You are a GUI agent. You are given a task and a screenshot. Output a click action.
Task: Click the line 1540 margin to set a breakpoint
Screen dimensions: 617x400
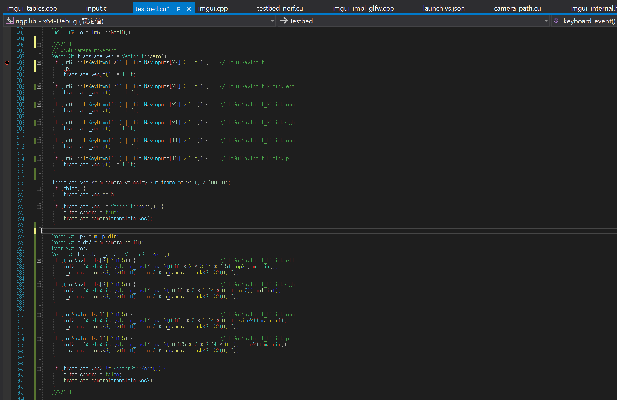click(x=7, y=315)
